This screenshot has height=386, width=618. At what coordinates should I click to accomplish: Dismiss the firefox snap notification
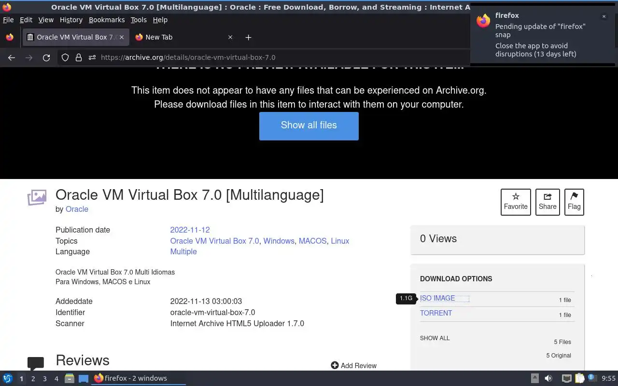tap(604, 16)
